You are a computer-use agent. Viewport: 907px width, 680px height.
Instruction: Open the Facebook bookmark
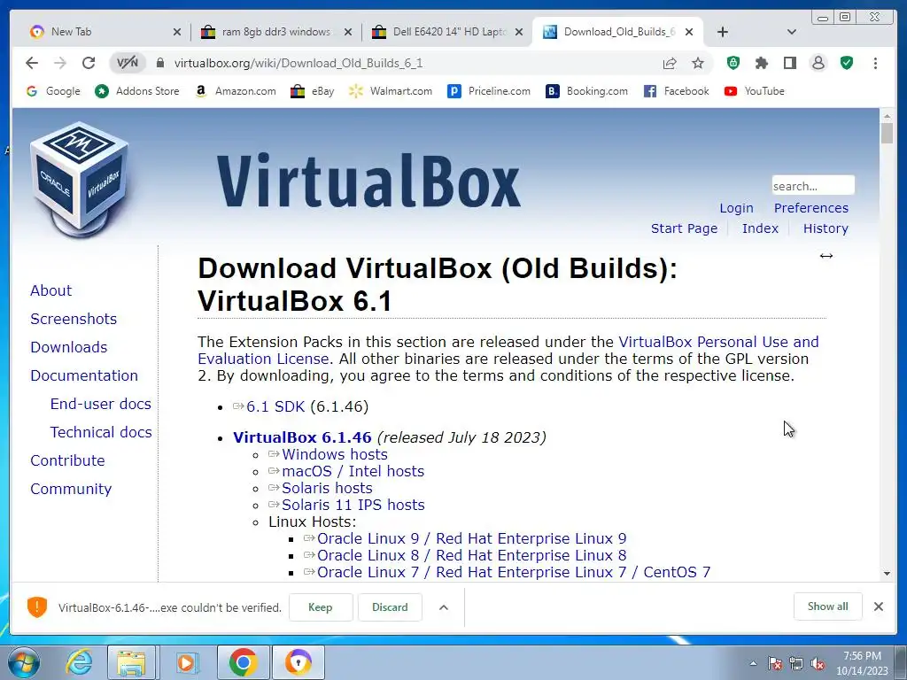[x=676, y=91]
